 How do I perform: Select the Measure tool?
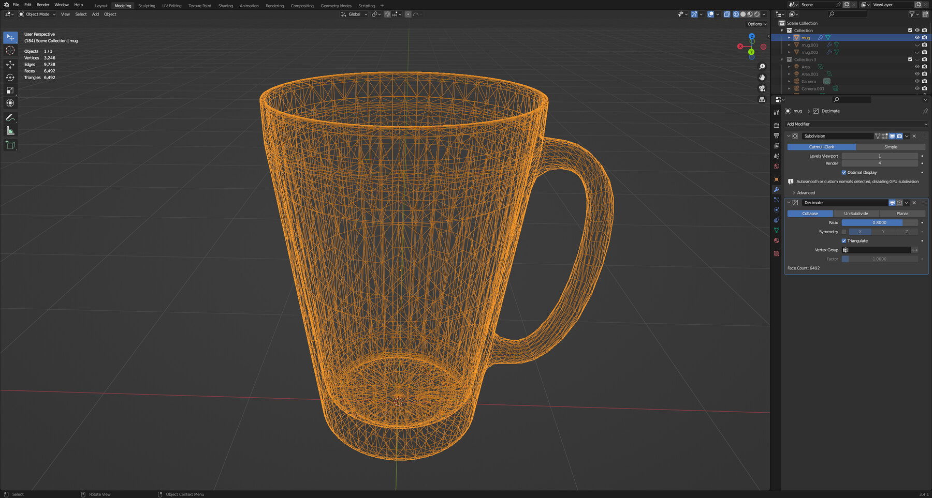point(10,130)
